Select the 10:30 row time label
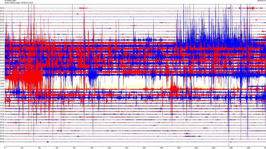 tap(2, 69)
